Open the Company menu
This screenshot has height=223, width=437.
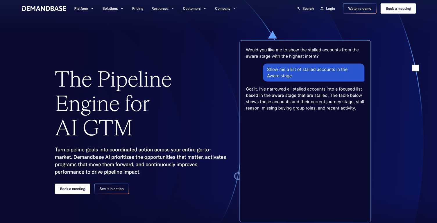pos(223,8)
